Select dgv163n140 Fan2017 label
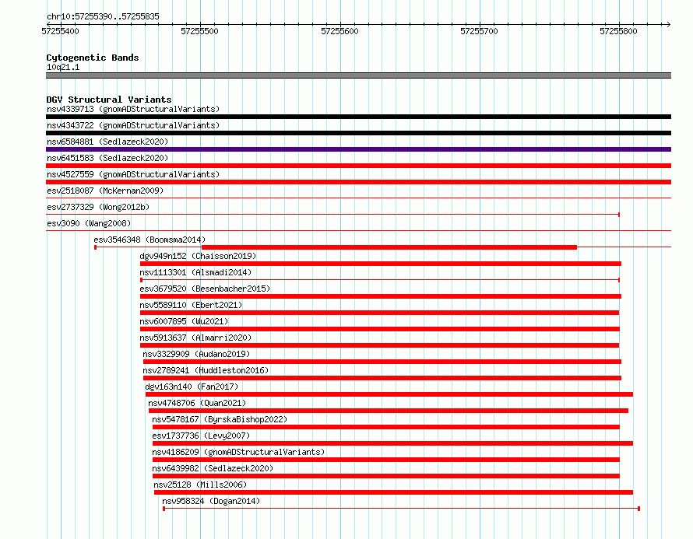Image resolution: width=693 pixels, height=539 pixels. (x=192, y=387)
